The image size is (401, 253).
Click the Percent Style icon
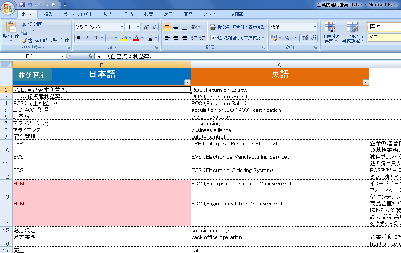coord(287,38)
